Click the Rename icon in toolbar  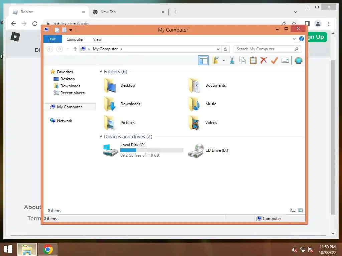tap(285, 60)
